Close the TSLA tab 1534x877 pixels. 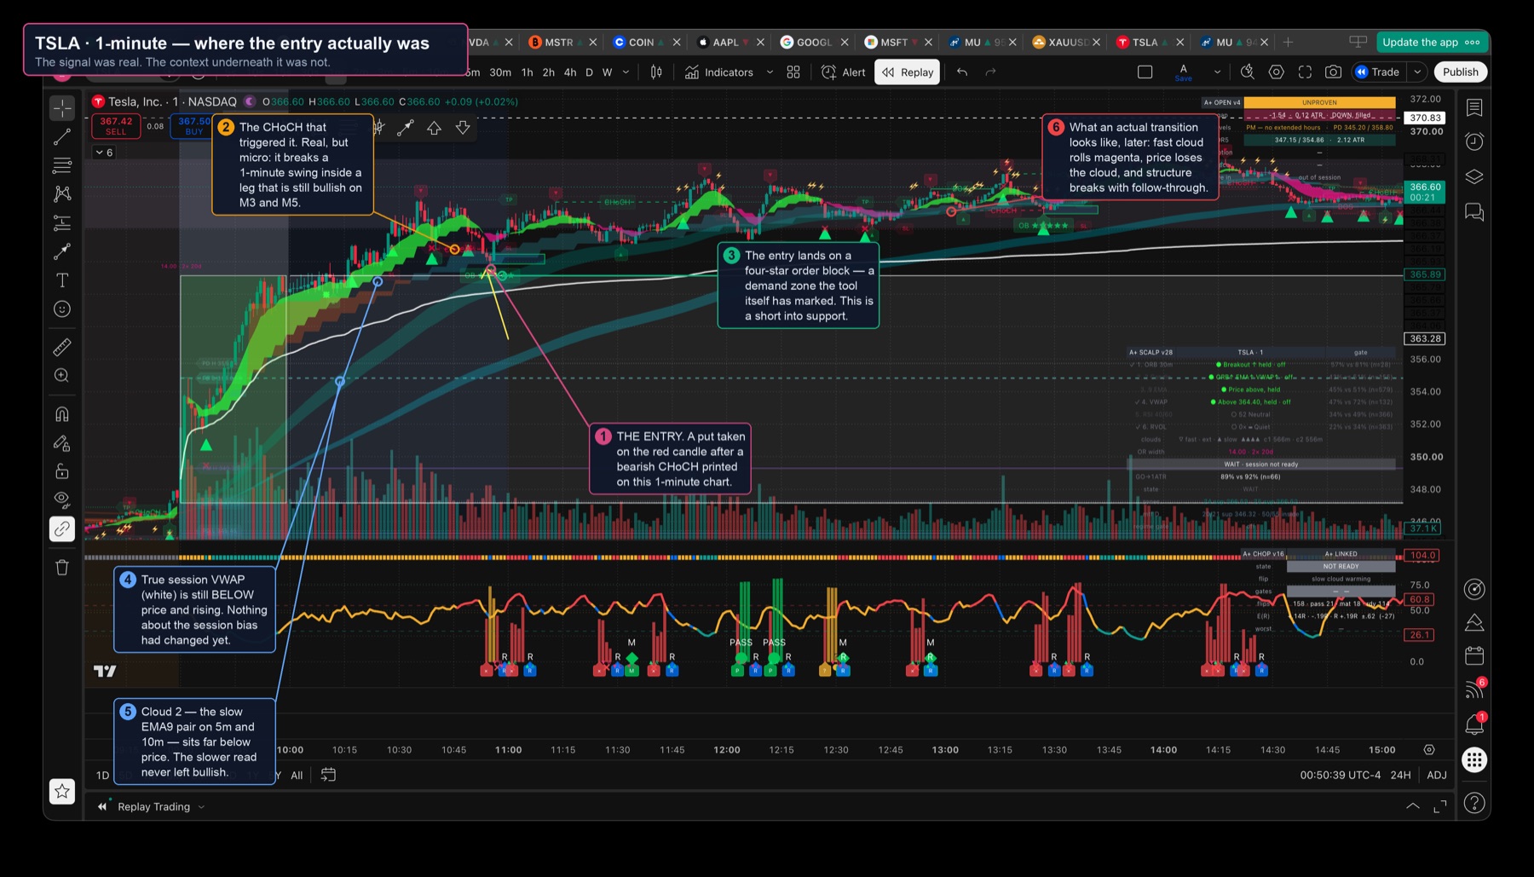(1179, 42)
